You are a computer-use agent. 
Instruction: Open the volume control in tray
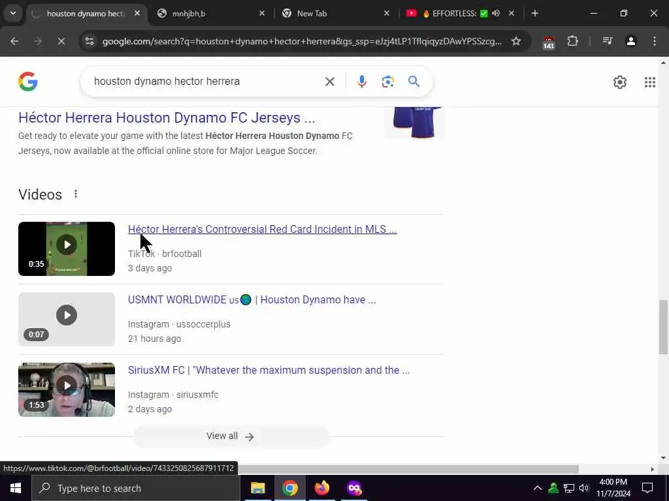584,488
